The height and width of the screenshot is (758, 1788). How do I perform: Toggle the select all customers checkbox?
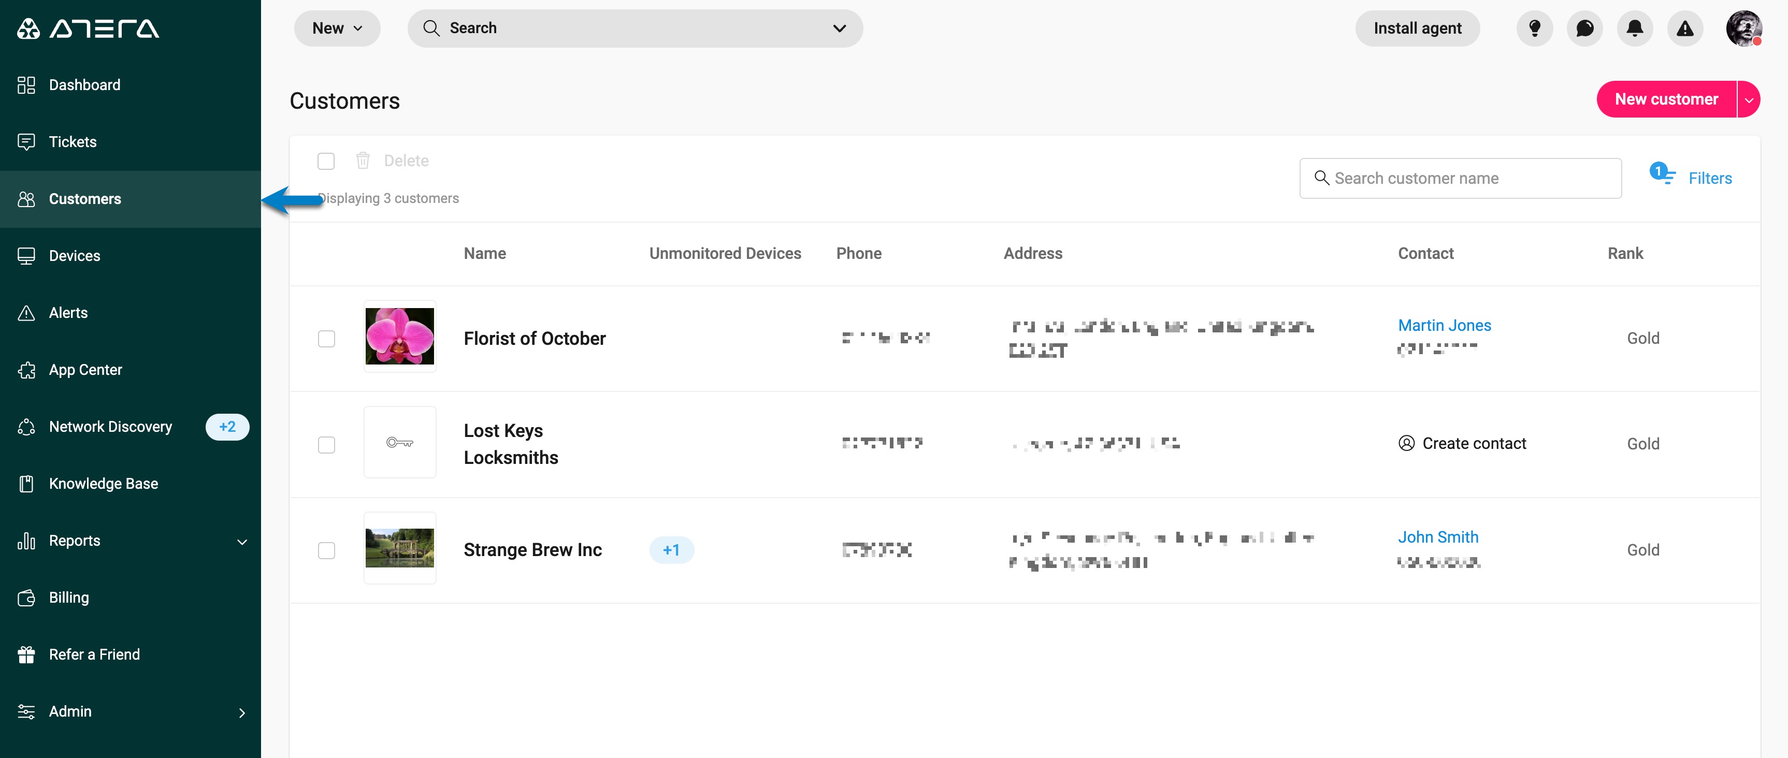pyautogui.click(x=325, y=161)
